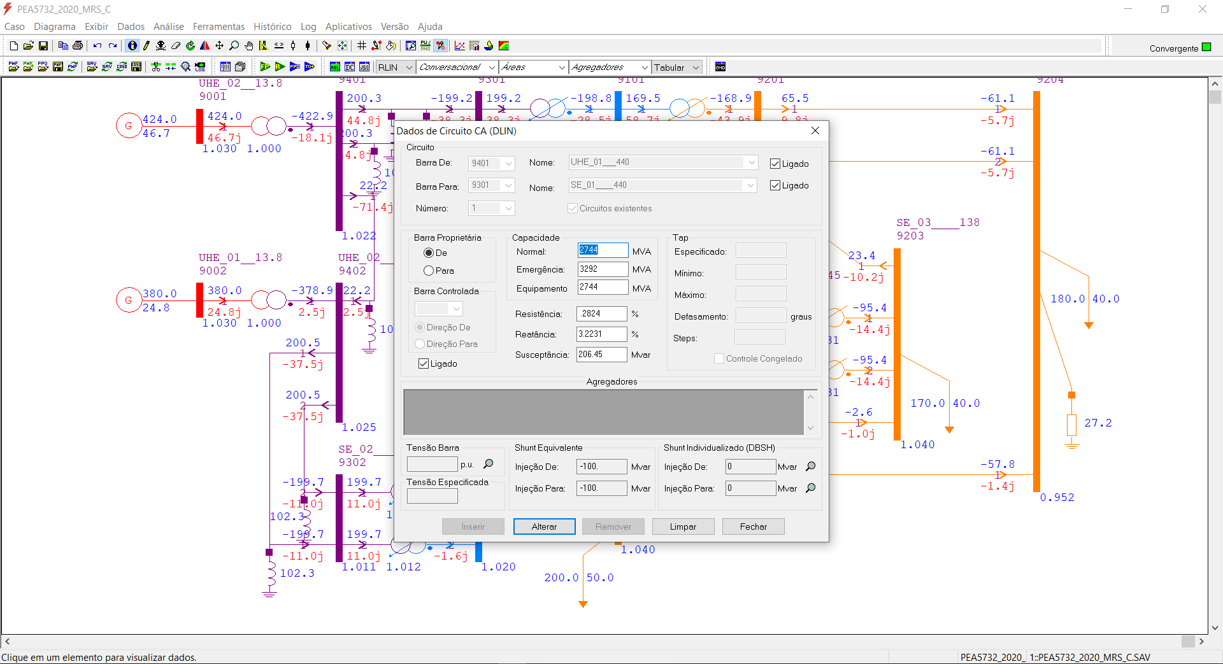This screenshot has height=664, width=1223.
Task: Click the New case icon
Action: point(14,46)
